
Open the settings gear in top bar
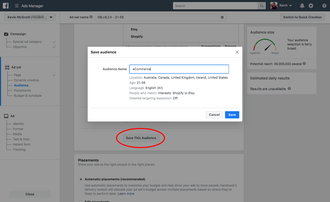tap(311, 6)
